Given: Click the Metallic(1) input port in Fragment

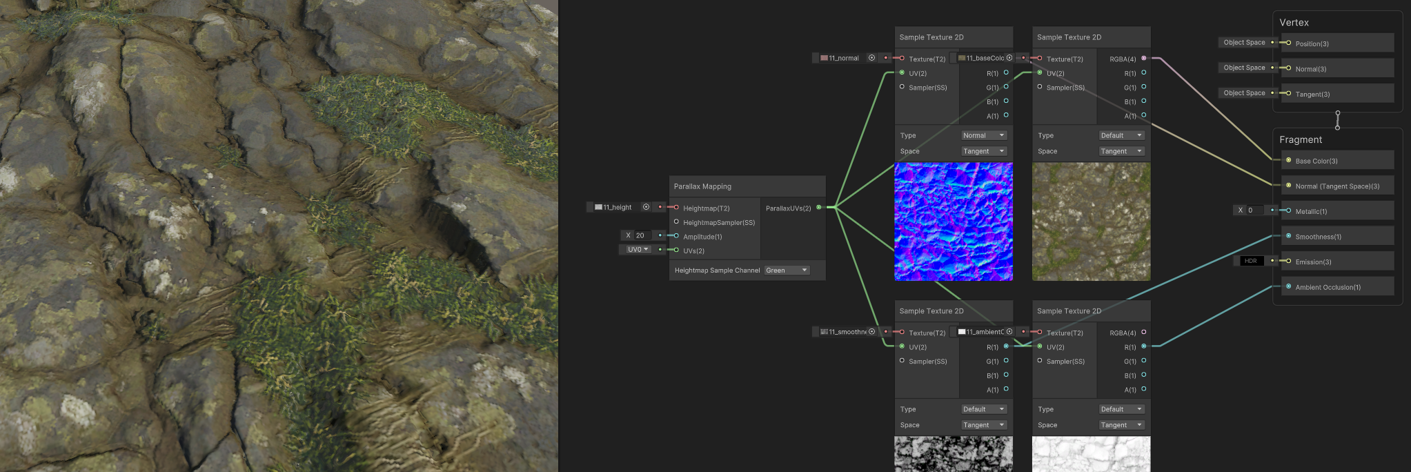Looking at the screenshot, I should [1288, 210].
